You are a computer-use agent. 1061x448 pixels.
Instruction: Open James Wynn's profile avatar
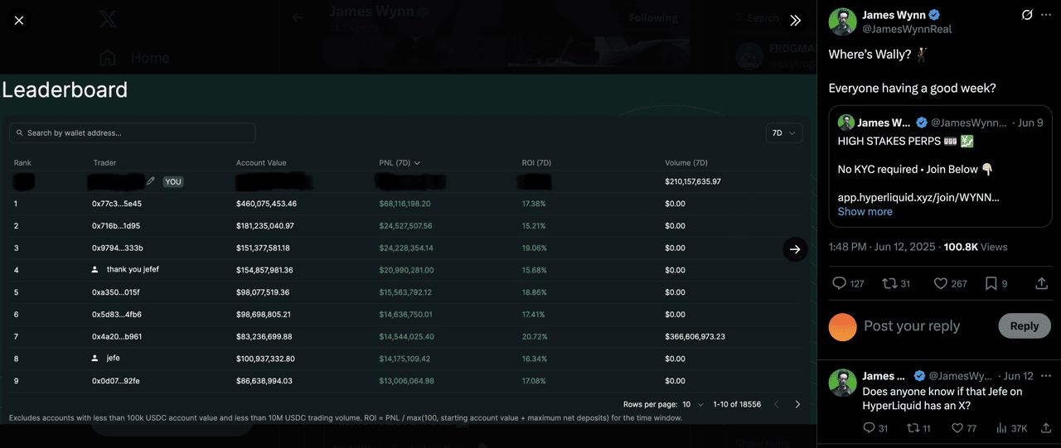click(x=843, y=22)
